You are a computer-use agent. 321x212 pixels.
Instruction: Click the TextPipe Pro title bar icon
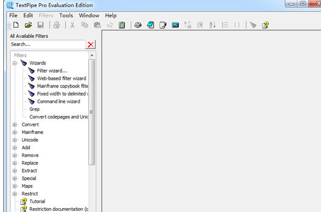pyautogui.click(x=10, y=5)
